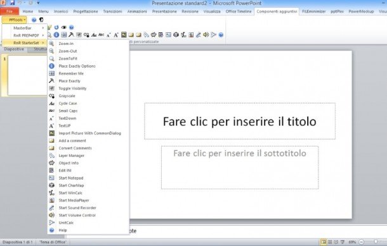Click the eye icon in the toolbar
This screenshot has height=246, width=387.
click(64, 27)
